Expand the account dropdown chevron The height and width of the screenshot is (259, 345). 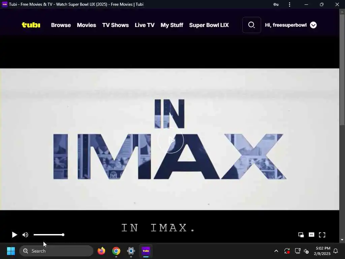313,25
